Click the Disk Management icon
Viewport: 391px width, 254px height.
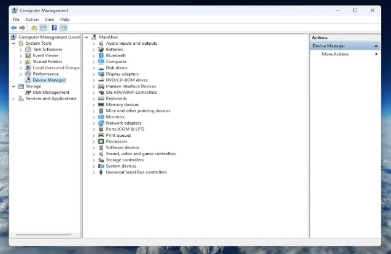[28, 92]
